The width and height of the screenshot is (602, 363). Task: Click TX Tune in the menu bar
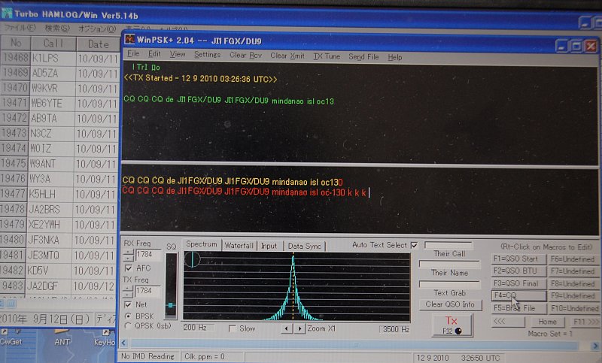click(x=327, y=56)
